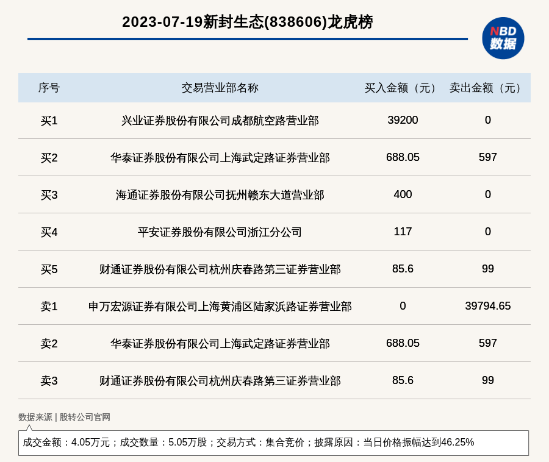Click 597 in the 卖2 row
Image resolution: width=549 pixels, height=462 pixels.
pyautogui.click(x=488, y=343)
